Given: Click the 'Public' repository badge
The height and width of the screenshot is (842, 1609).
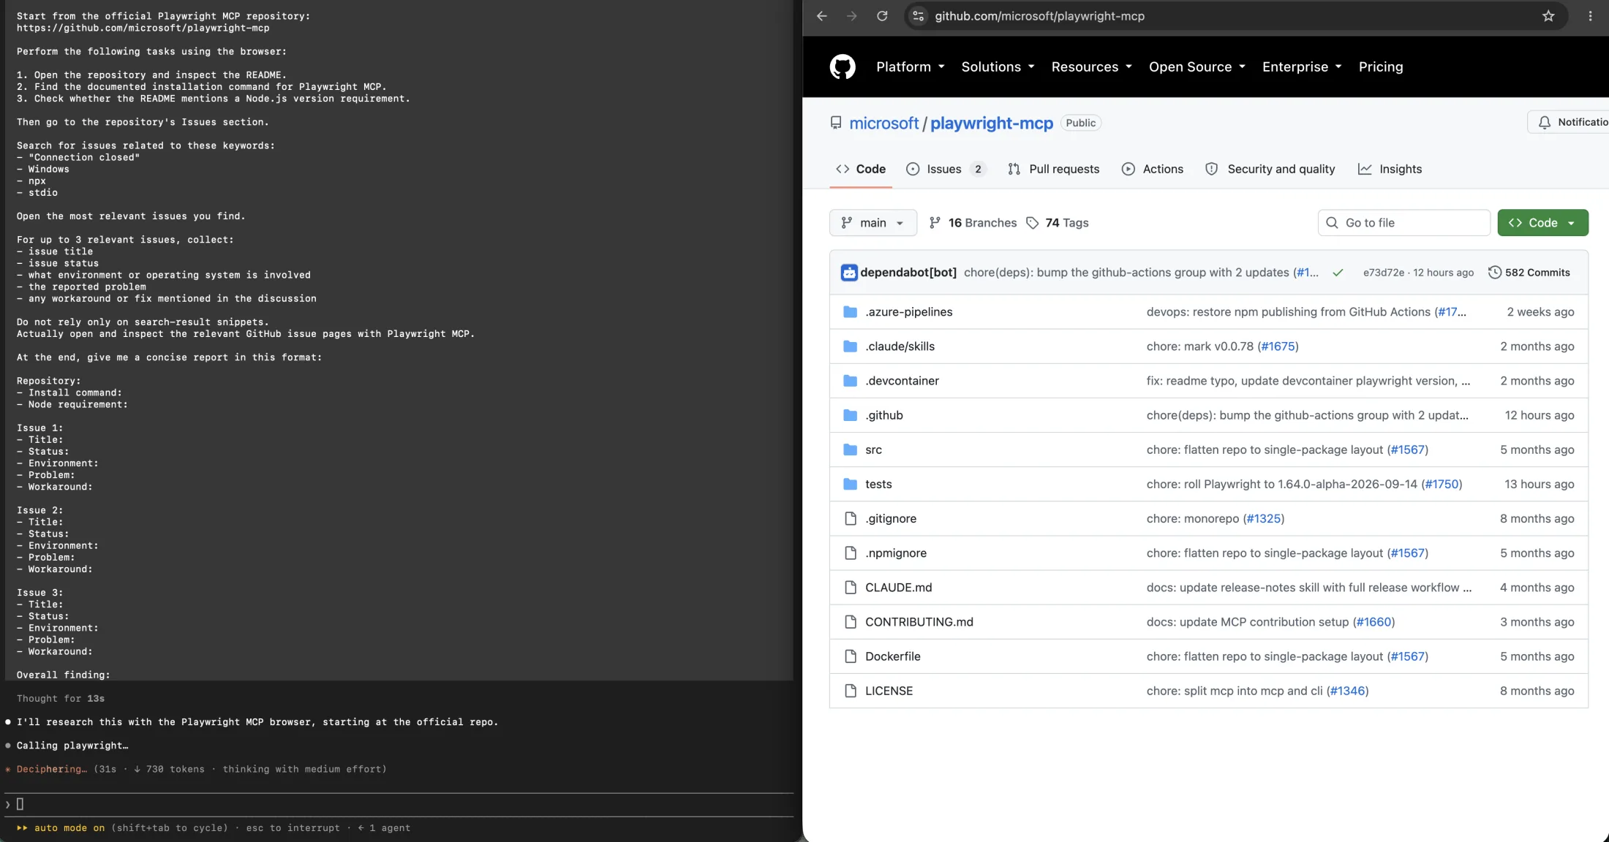Looking at the screenshot, I should pyautogui.click(x=1080, y=123).
